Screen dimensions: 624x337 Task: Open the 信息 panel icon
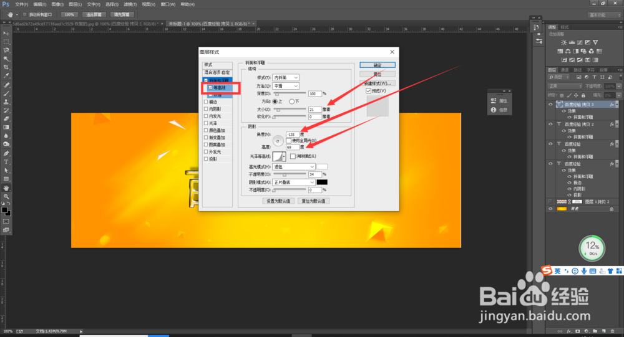click(x=494, y=110)
